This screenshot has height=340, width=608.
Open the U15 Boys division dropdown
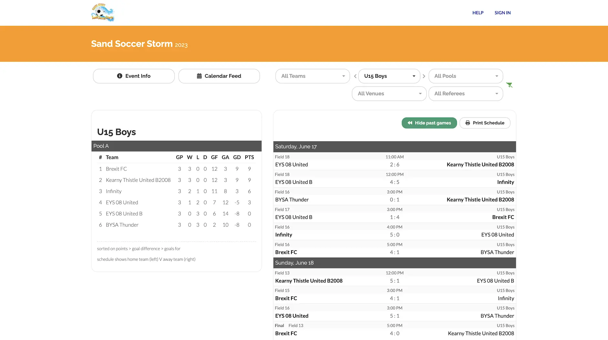[x=389, y=76]
